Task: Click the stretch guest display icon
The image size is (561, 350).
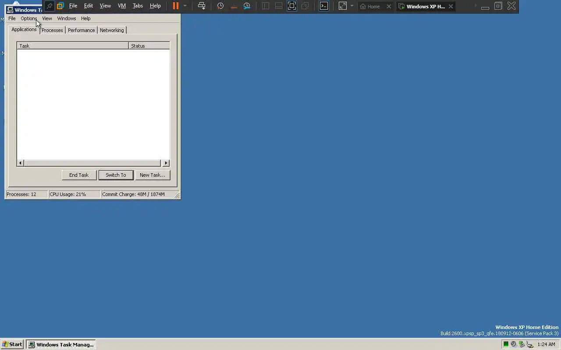Action: 343,6
